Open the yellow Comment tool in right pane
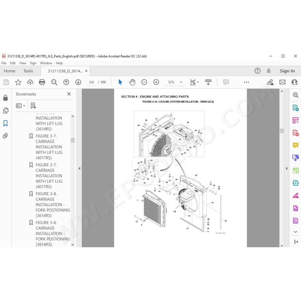The height and width of the screenshot is (301, 301). point(295,145)
